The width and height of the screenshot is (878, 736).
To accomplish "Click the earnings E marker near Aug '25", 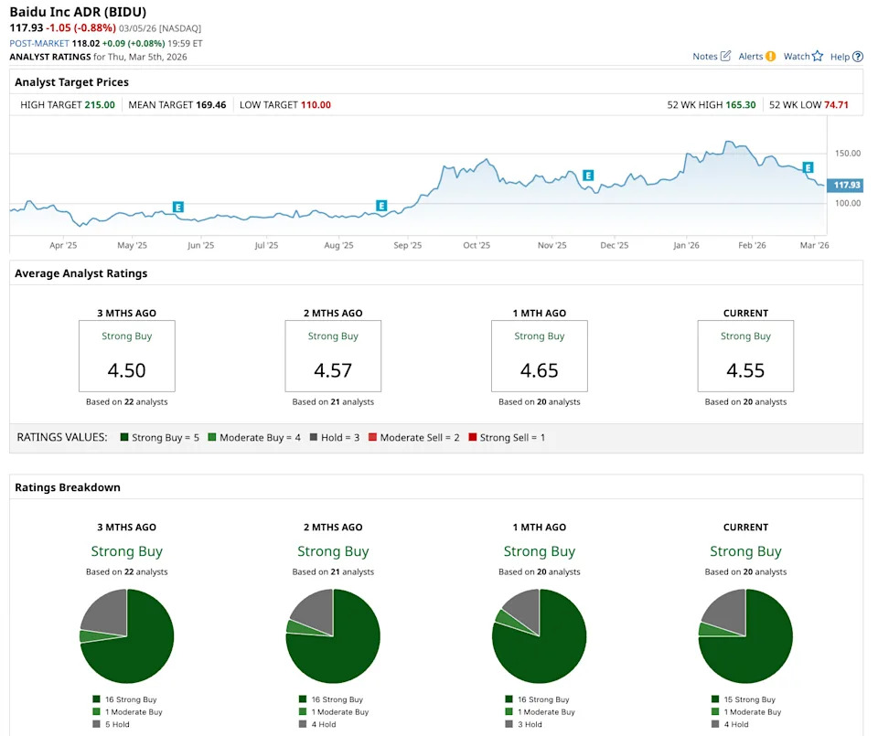I will (381, 205).
